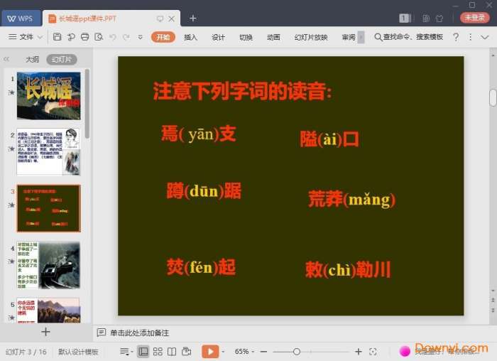Open the more options vertical dots
The image size is (497, 361).
pyautogui.click(x=470, y=37)
